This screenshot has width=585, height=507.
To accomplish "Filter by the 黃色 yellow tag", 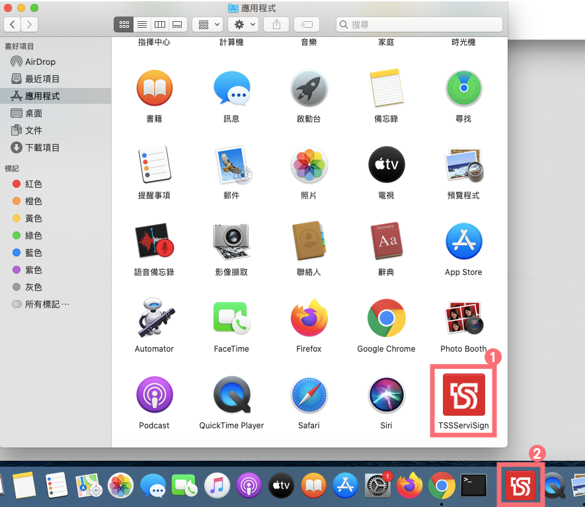I will point(56,218).
